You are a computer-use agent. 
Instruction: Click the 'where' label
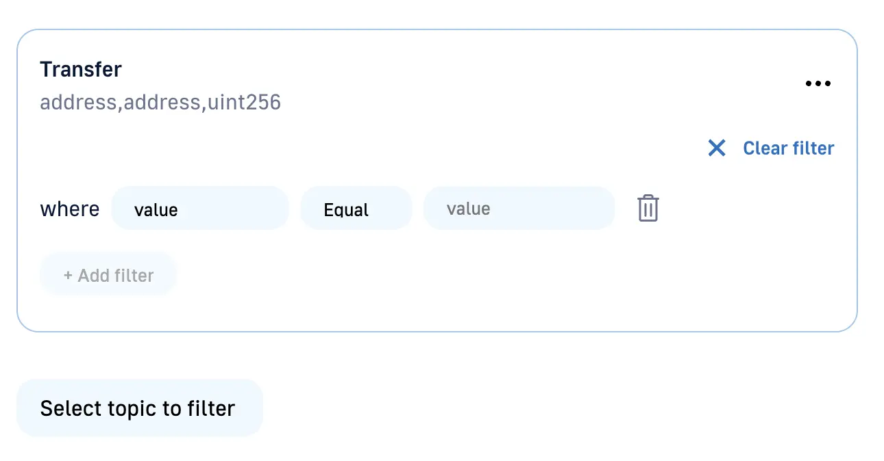69,209
